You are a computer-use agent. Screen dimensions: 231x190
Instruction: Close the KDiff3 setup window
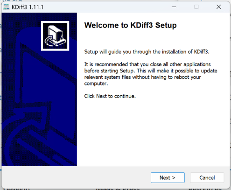tap(218, 7)
